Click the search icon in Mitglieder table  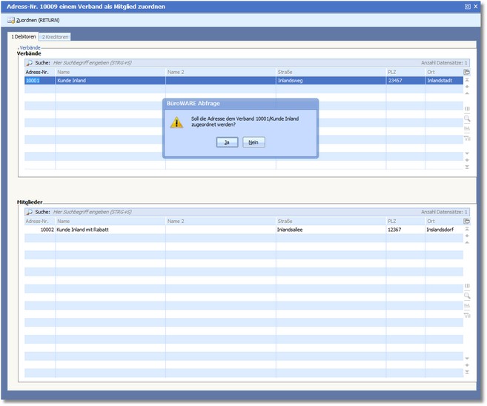pos(30,212)
